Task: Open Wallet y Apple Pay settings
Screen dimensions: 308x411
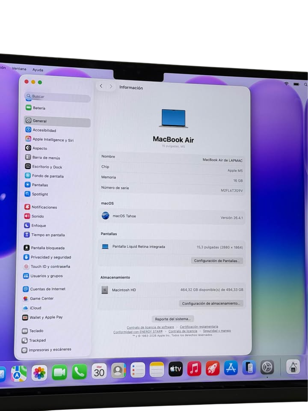Action: pos(42,317)
